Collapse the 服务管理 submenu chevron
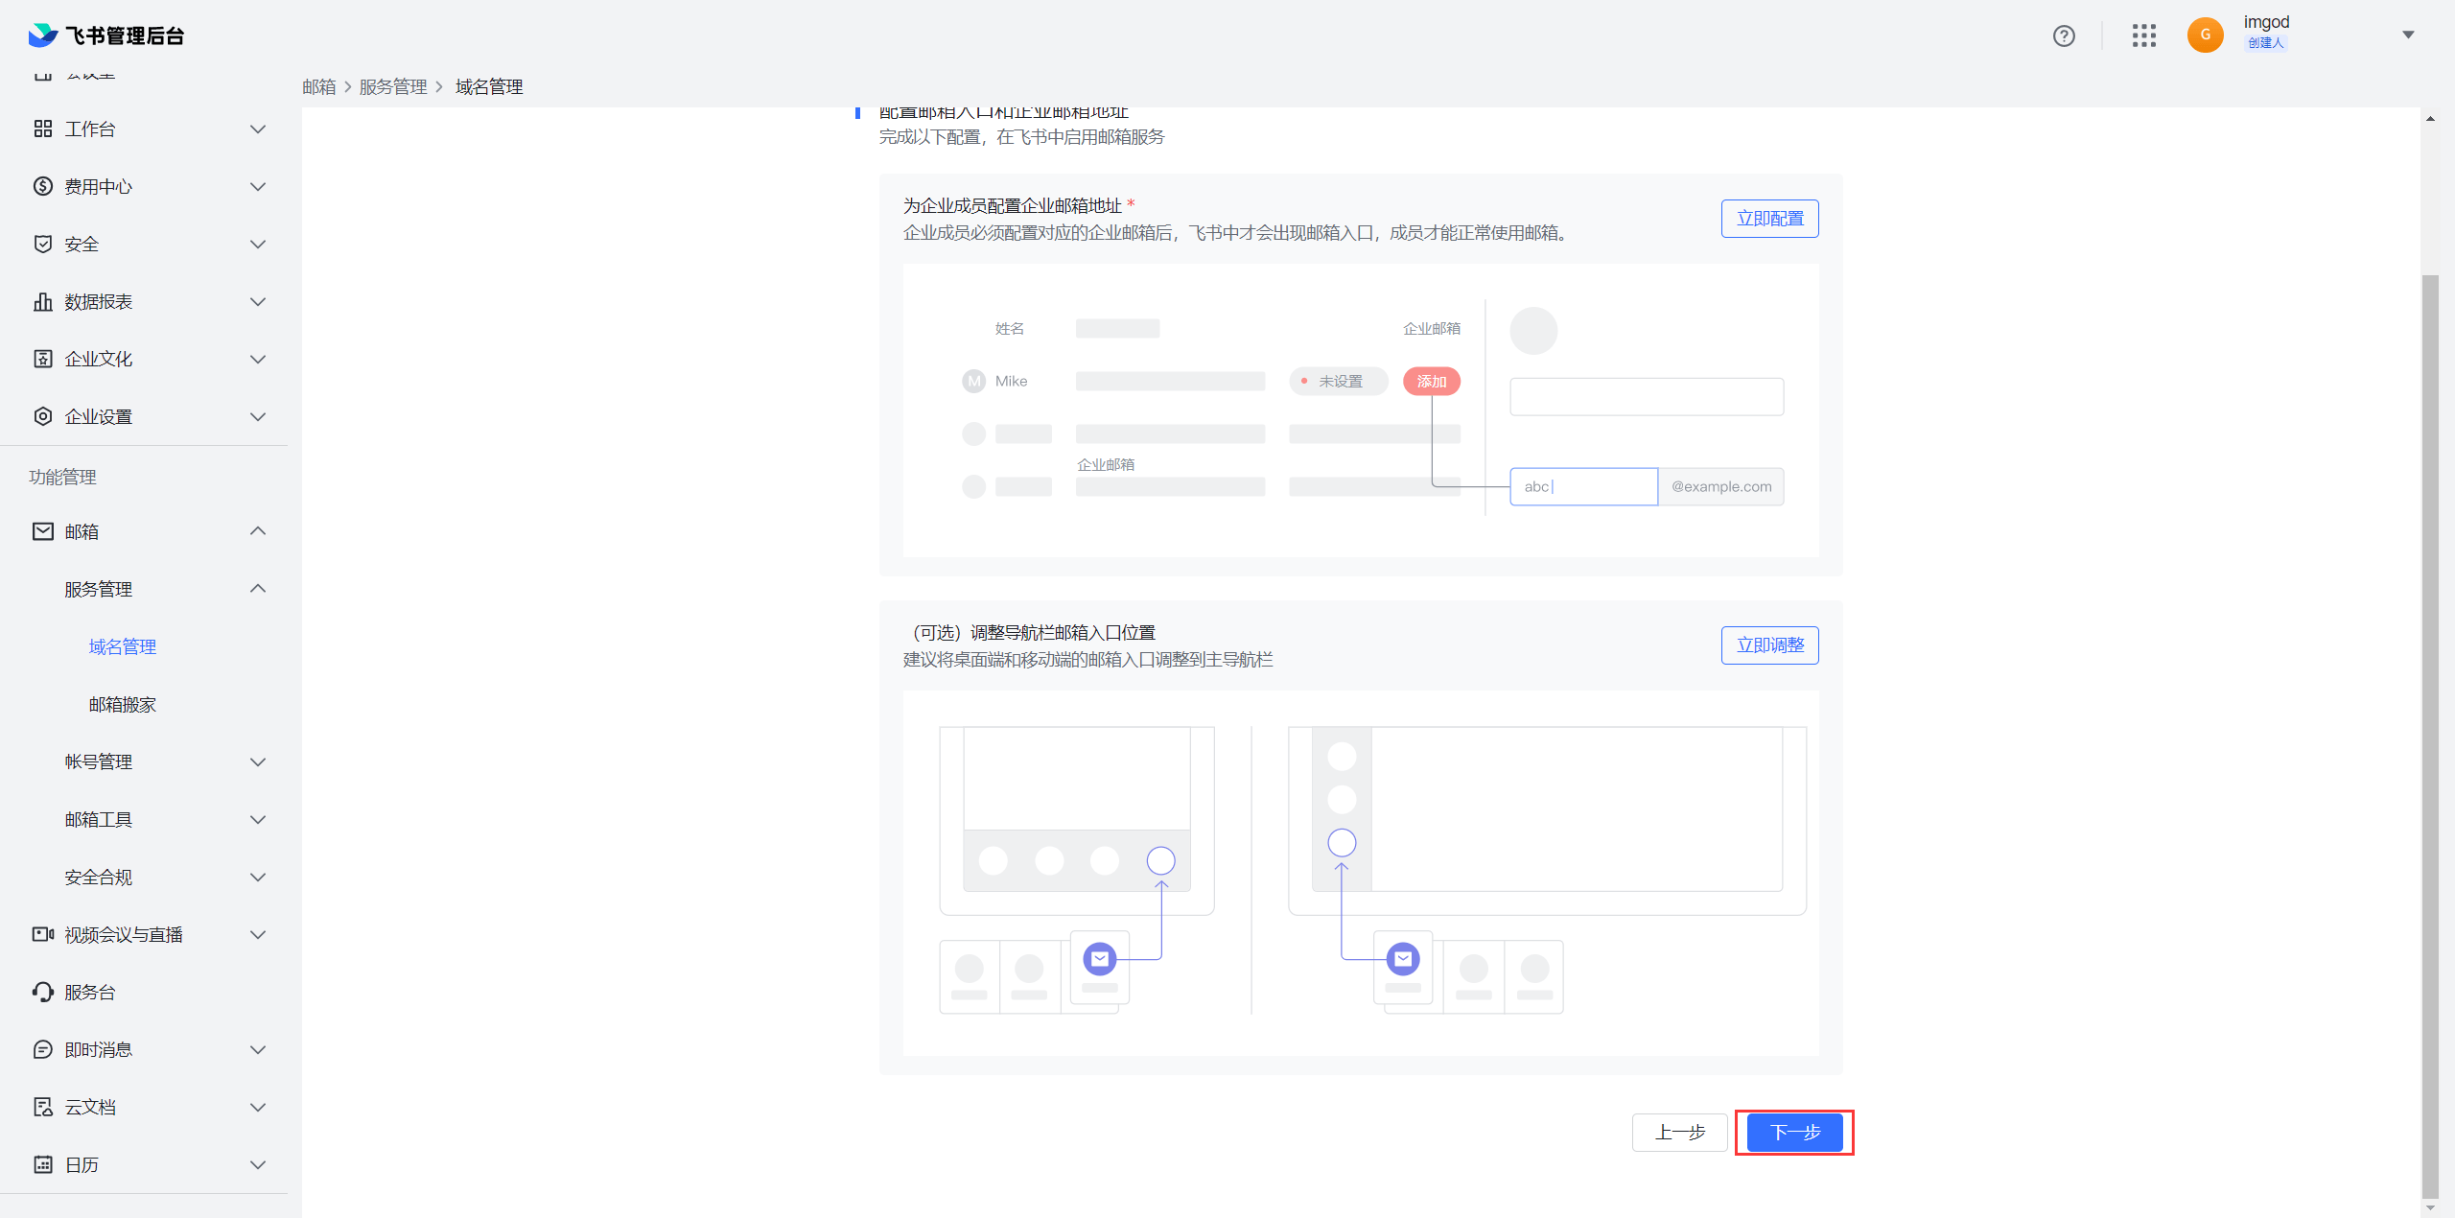 tap(257, 589)
